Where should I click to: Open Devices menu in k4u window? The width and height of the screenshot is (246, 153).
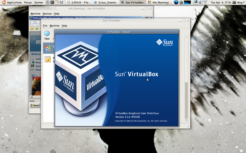(x=47, y=14)
